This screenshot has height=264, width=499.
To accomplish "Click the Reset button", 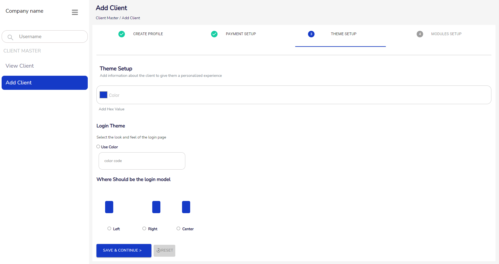I will [164, 250].
